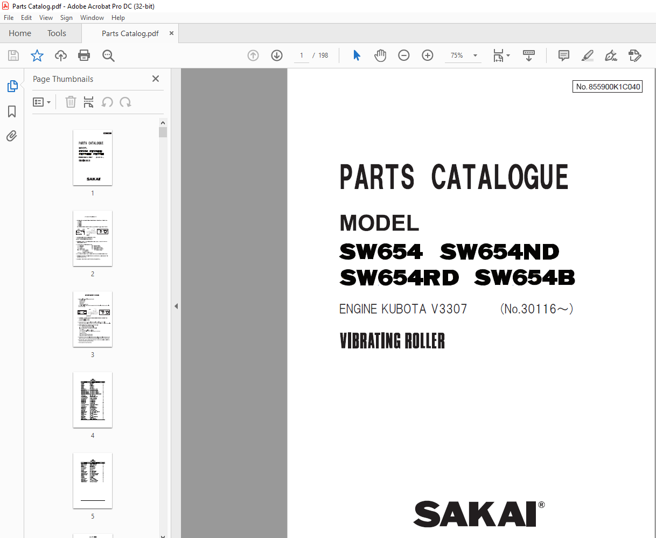Delete selected page with trash icon
The height and width of the screenshot is (538, 656).
coord(71,102)
